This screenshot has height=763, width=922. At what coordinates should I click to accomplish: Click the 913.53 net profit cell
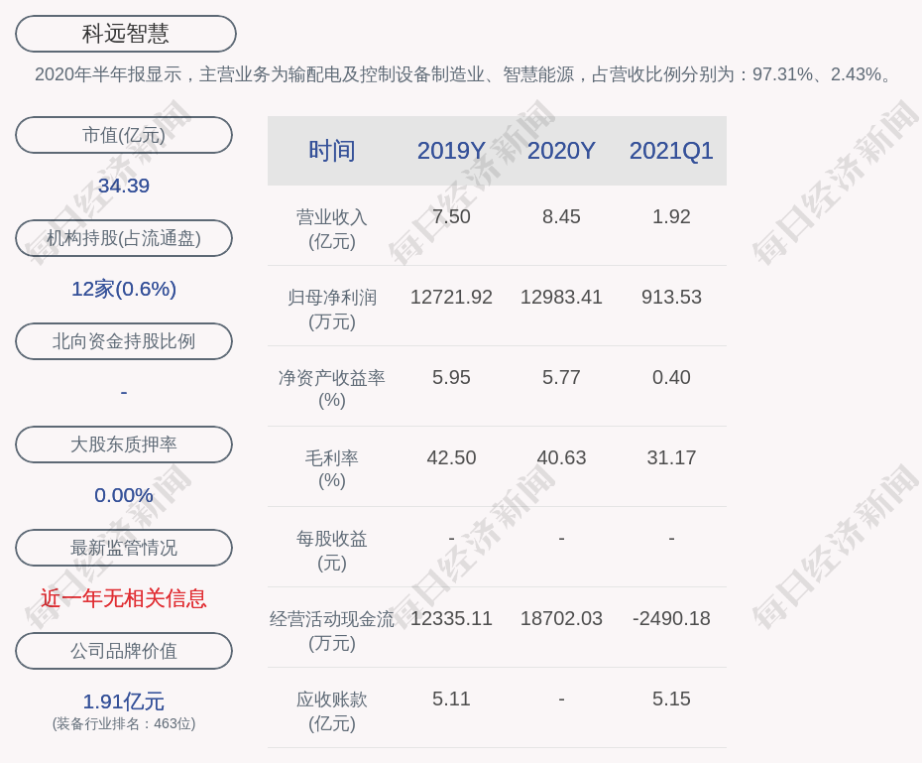pos(671,297)
